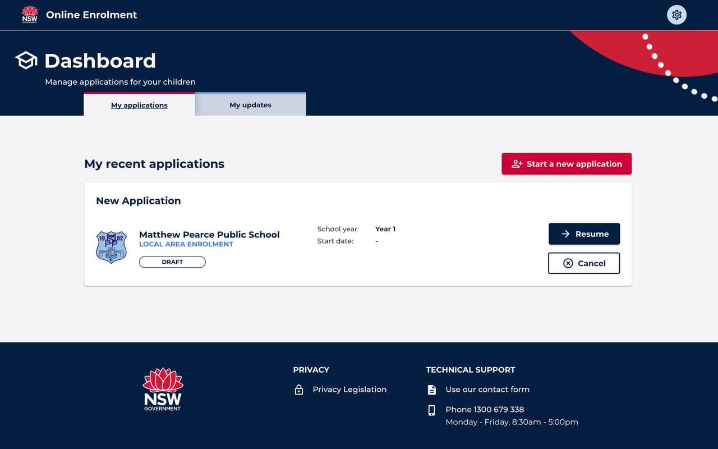
Task: Click the graduation cap Dashboard icon
Action: 26,61
